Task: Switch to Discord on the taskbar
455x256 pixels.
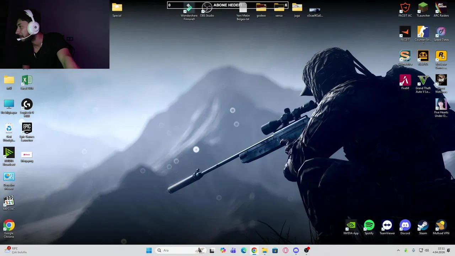Action: coord(296,250)
